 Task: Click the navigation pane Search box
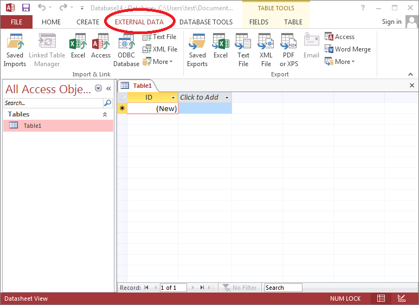pos(54,103)
